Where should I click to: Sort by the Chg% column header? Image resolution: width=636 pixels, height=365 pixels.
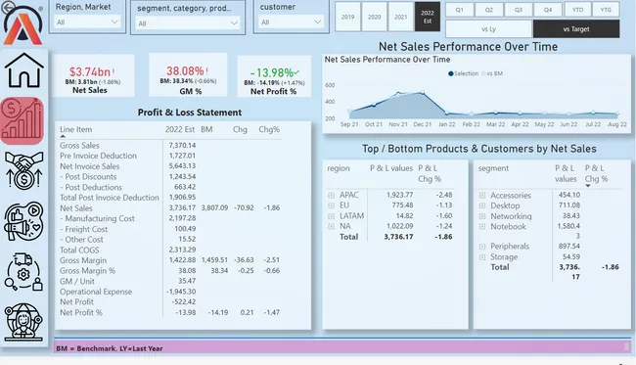click(269, 129)
